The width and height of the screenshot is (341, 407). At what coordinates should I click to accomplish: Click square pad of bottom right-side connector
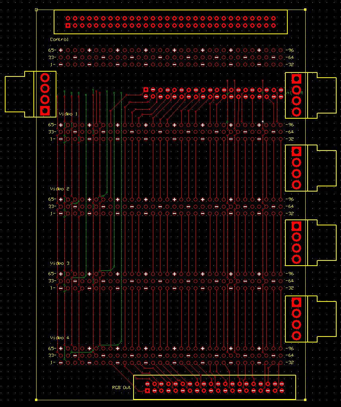point(296,301)
